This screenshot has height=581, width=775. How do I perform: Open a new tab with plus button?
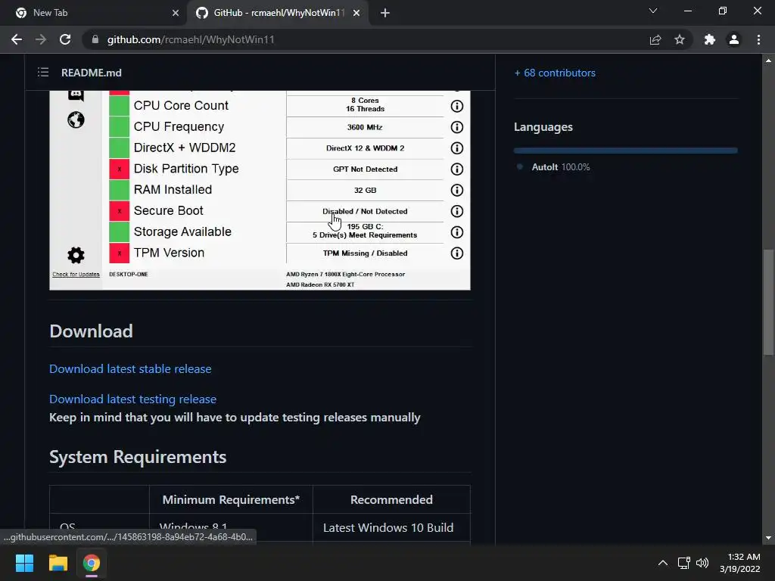click(x=385, y=13)
